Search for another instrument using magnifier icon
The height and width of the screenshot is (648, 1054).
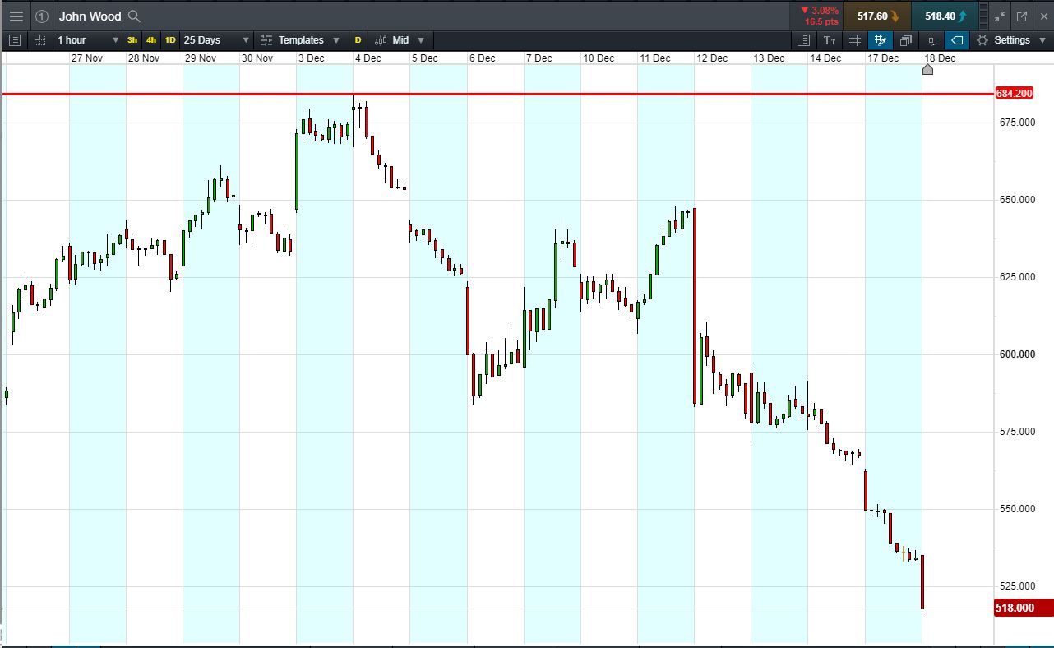(x=135, y=16)
